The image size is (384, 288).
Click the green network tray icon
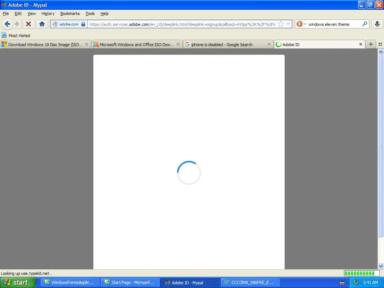coord(356,283)
